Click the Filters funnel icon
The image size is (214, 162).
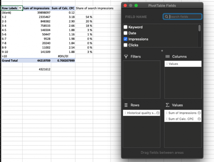click(x=125, y=57)
